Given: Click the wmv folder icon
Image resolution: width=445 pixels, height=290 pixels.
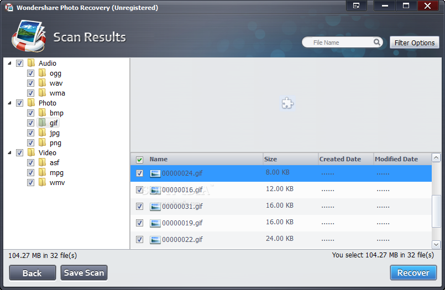Looking at the screenshot, I should click(x=42, y=182).
